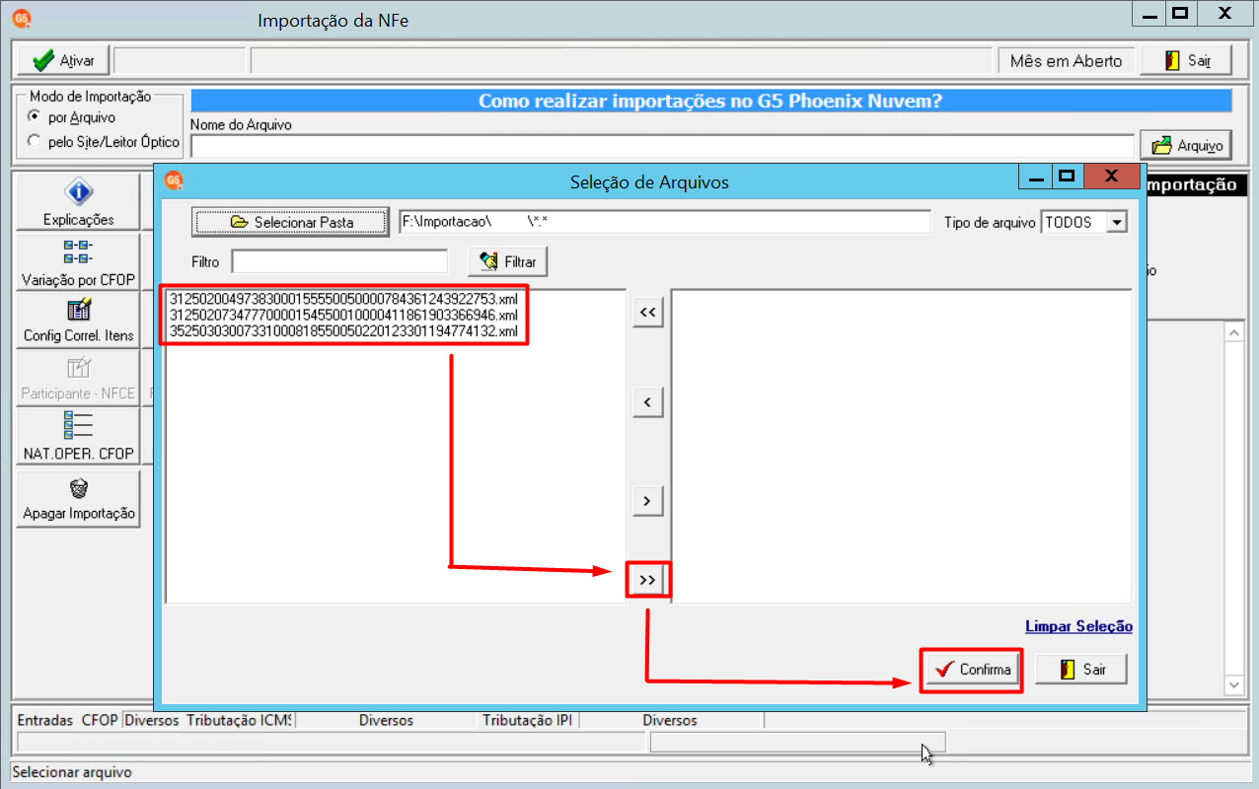
Task: Click Selecionar Pasta button
Action: 291,222
